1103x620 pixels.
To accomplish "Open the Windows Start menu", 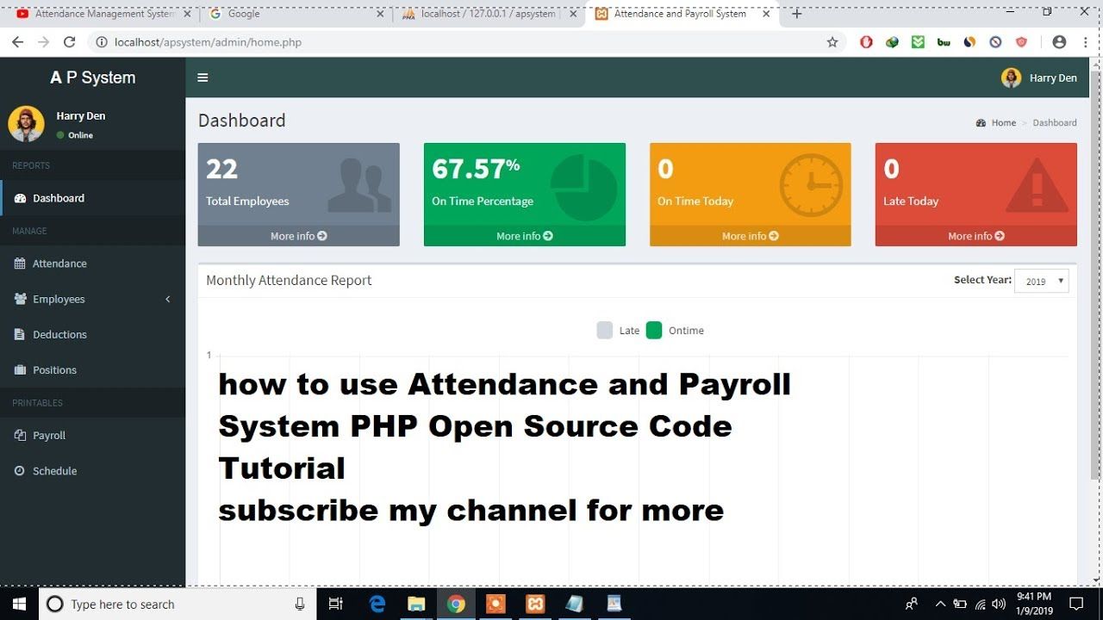I will pos(19,604).
